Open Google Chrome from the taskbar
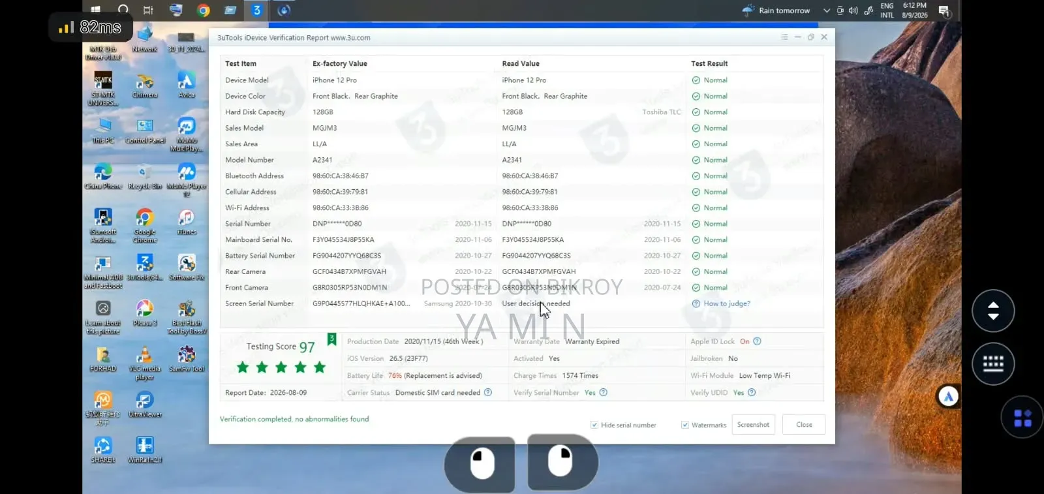The width and height of the screenshot is (1044, 494). tap(204, 10)
